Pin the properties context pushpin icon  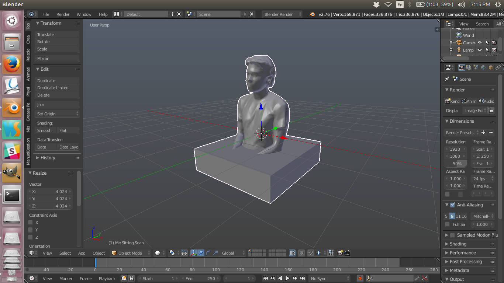coord(447,79)
